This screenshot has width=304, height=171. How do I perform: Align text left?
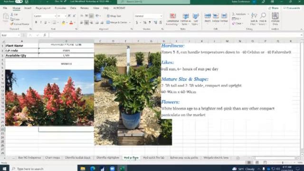click(82, 23)
